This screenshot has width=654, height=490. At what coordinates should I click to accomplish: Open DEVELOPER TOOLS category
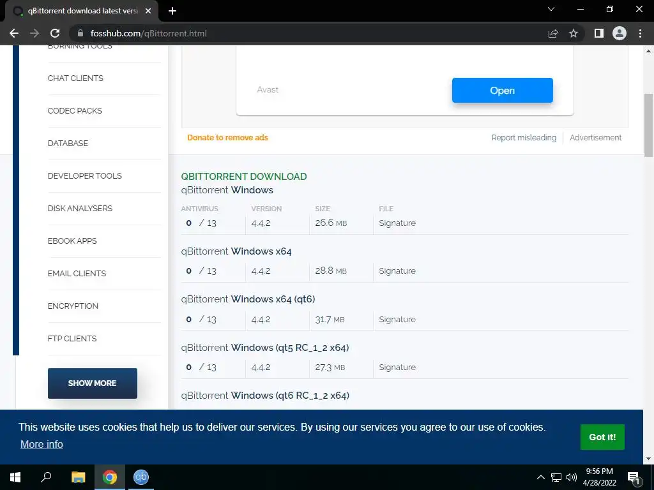click(85, 176)
